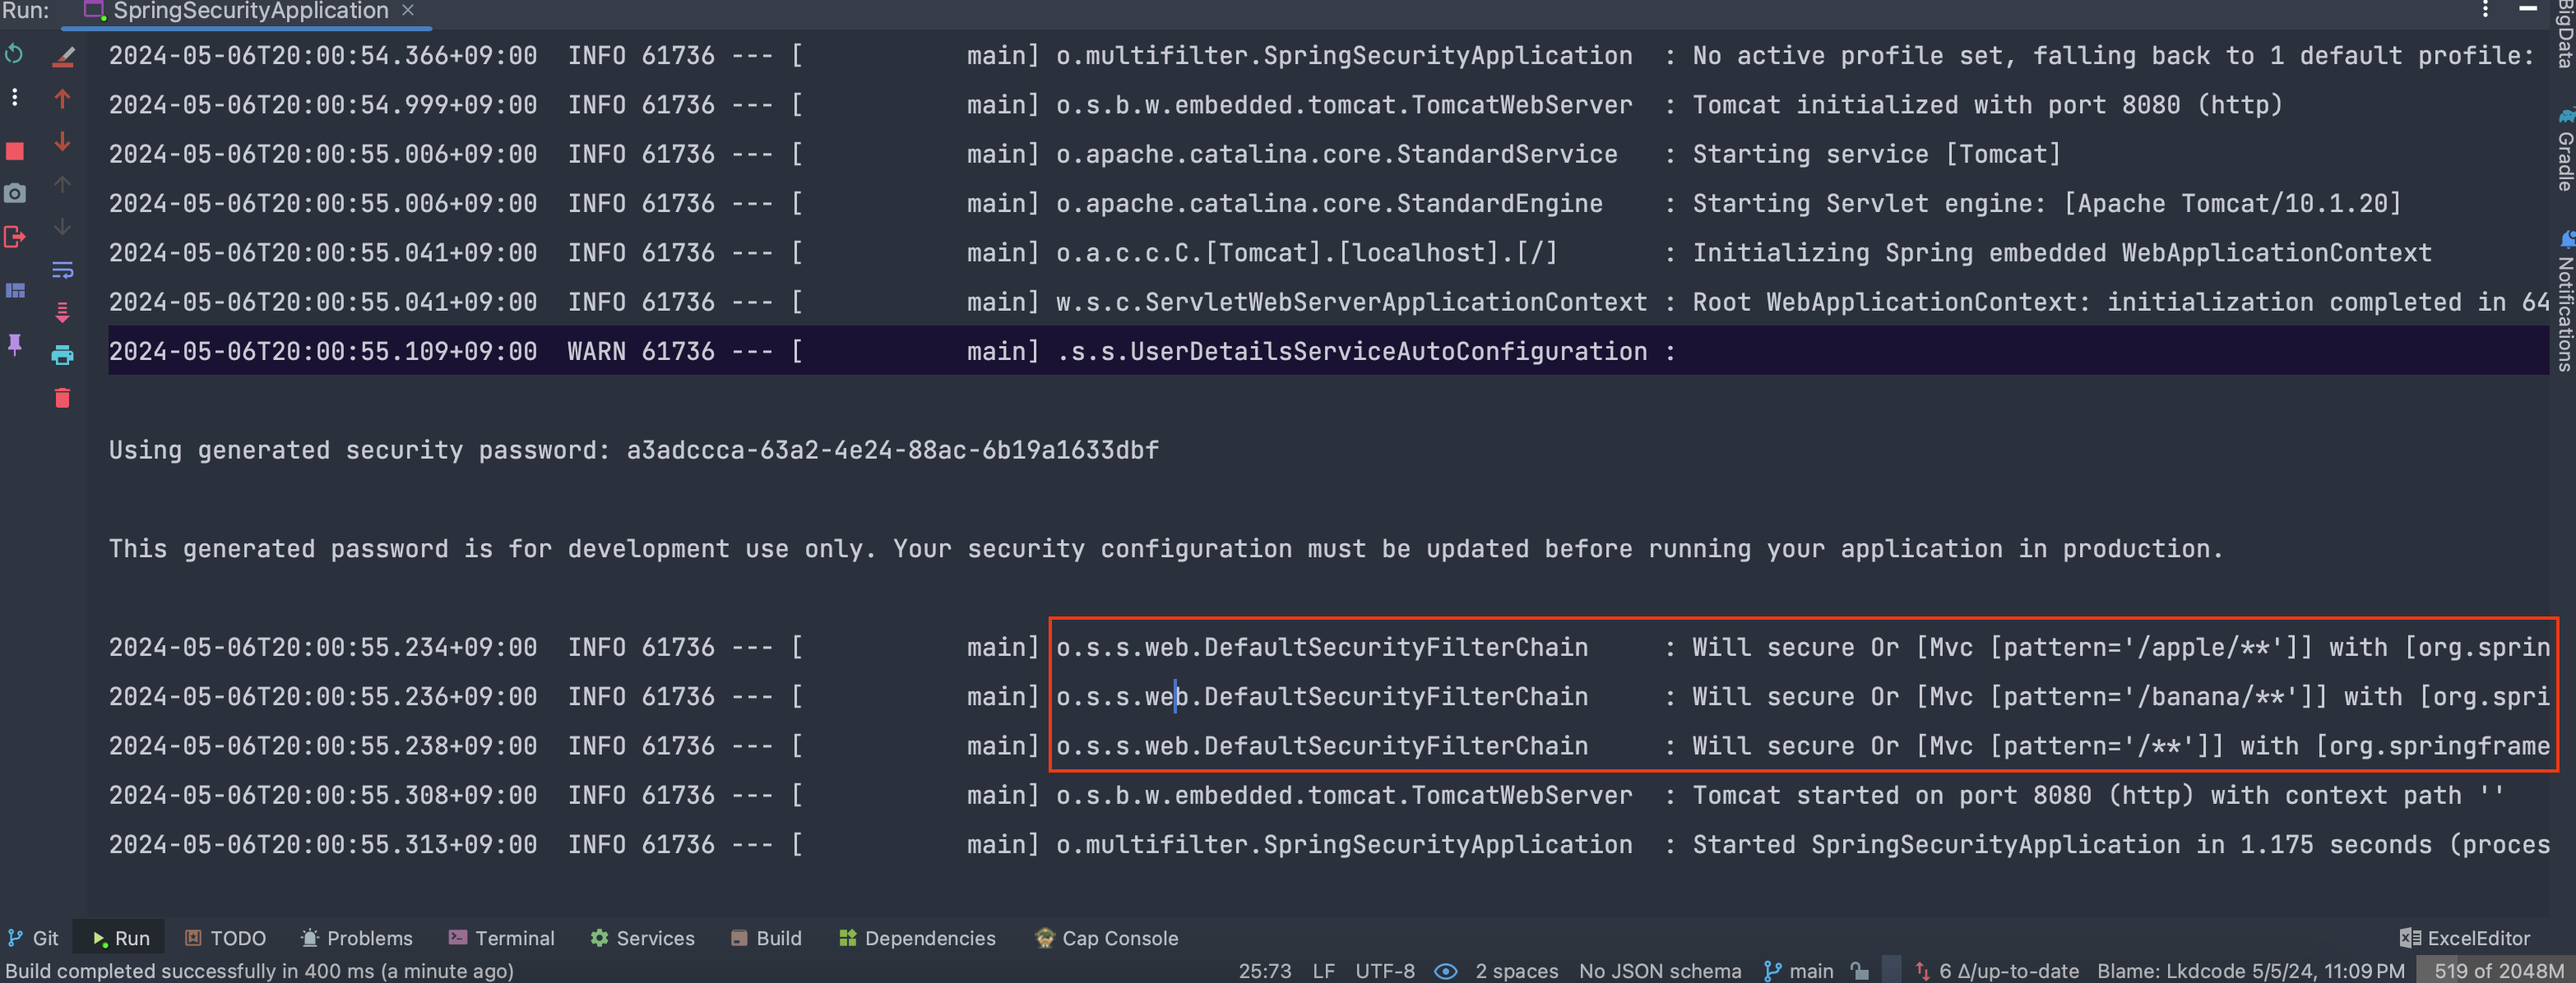Click the 519 of 2048M memory indicator
2576x983 pixels.
pos(2498,971)
